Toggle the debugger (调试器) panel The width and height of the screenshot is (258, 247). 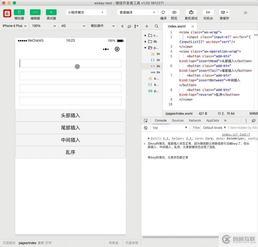[x=51, y=12]
